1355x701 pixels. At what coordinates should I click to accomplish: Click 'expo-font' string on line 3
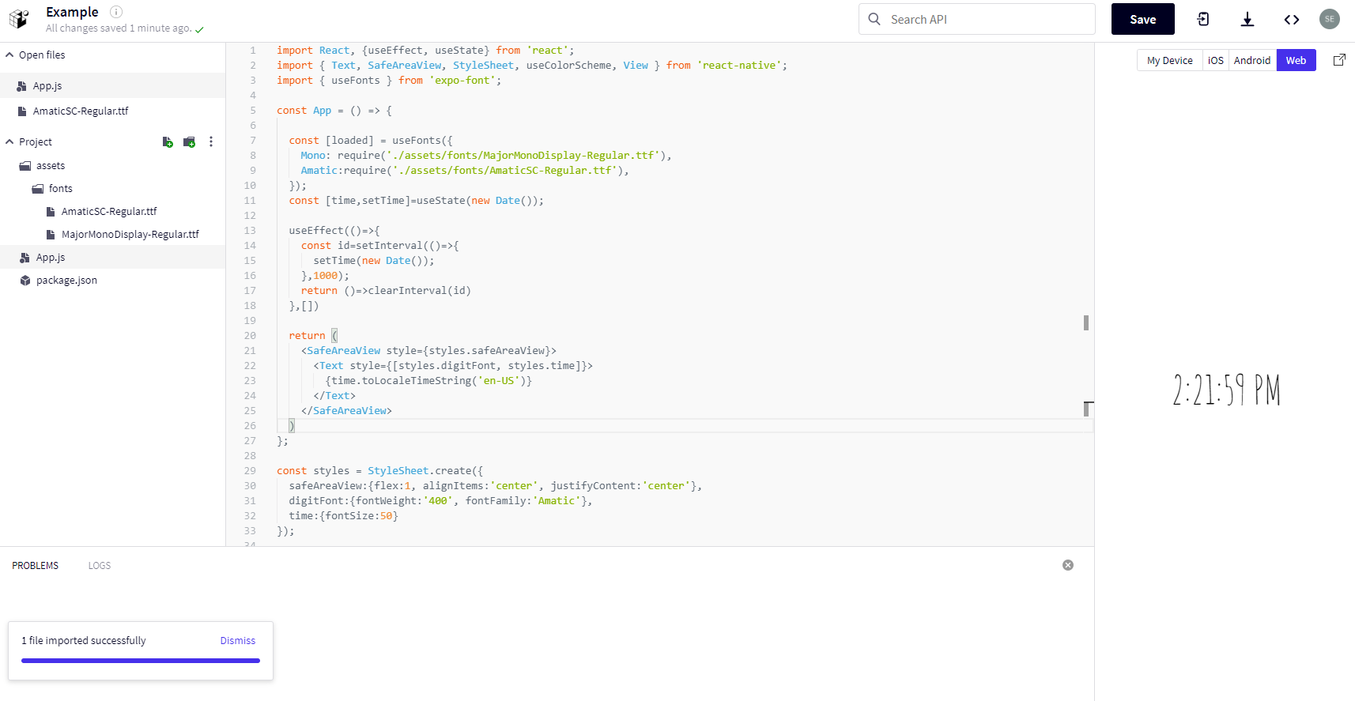pyautogui.click(x=462, y=81)
